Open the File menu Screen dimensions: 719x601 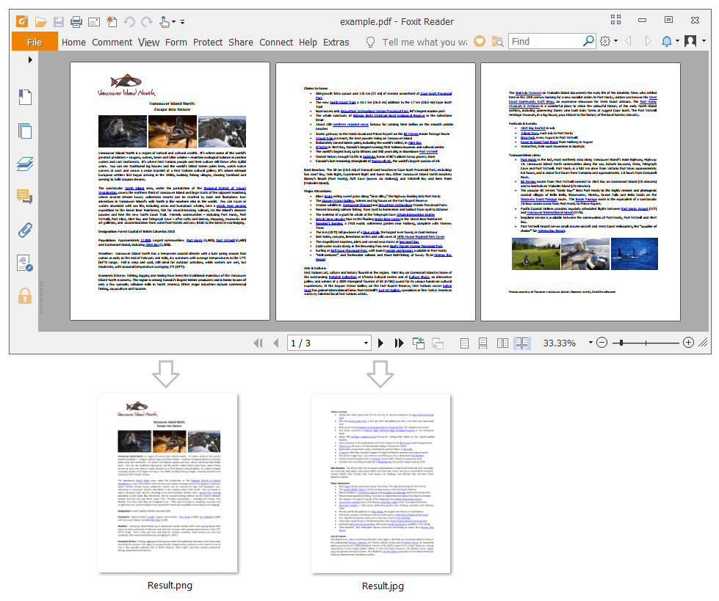[x=34, y=42]
